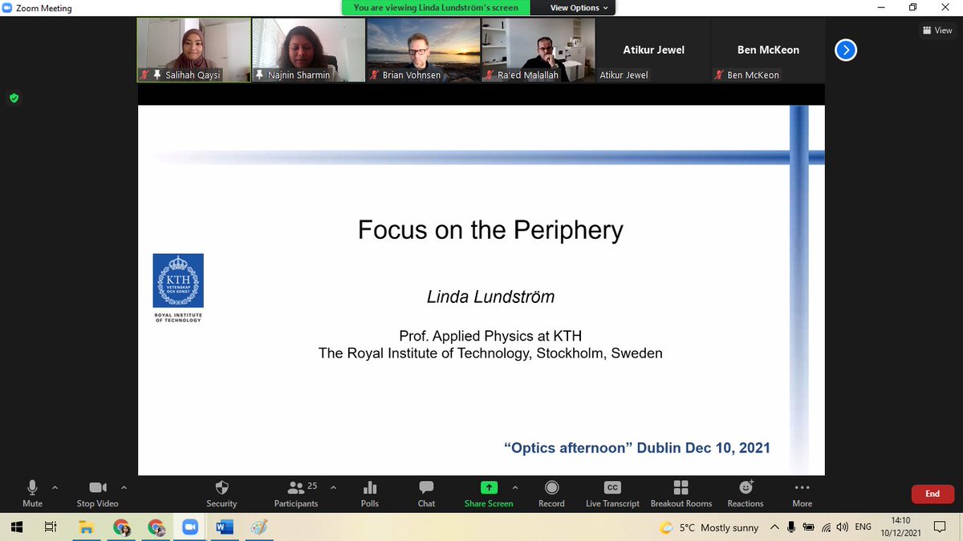The image size is (963, 541).
Task: Open the Windows Start menu
Action: point(16,527)
